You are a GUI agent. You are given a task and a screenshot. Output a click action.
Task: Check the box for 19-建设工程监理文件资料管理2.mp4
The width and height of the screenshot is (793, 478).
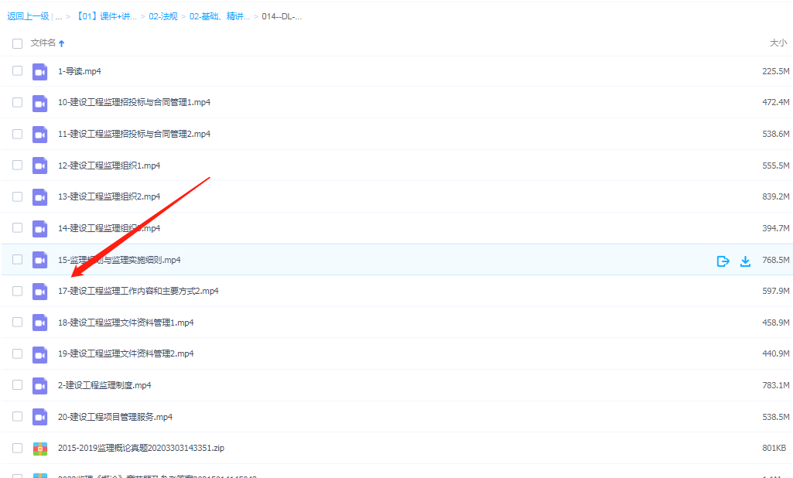[x=17, y=353]
